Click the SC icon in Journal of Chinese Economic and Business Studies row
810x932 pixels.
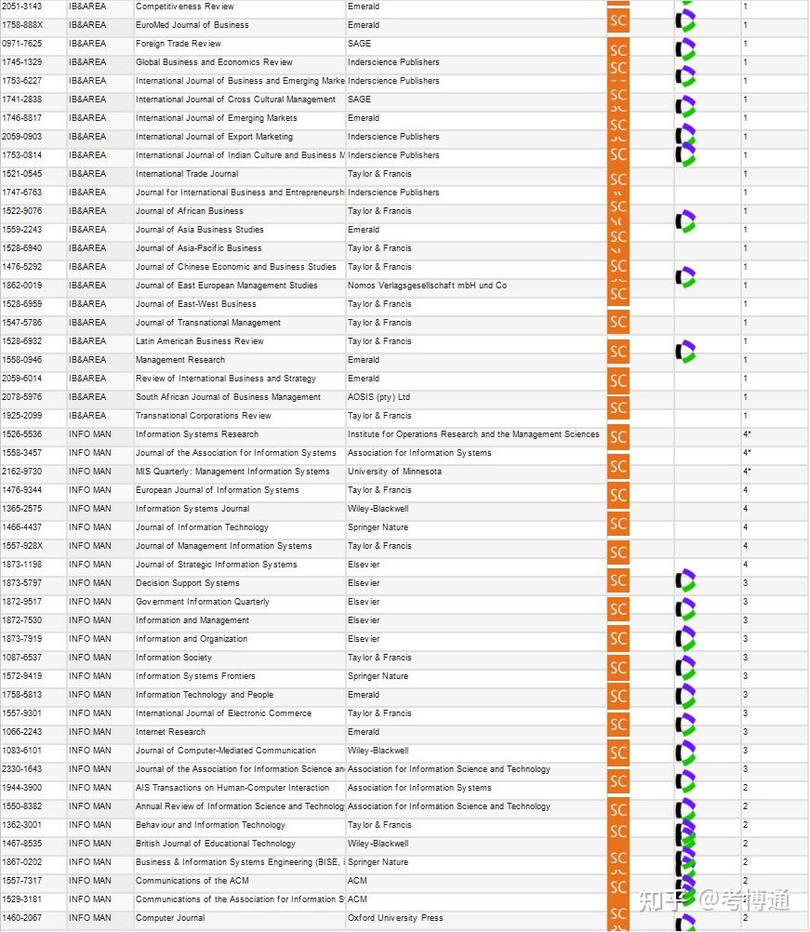(x=618, y=266)
